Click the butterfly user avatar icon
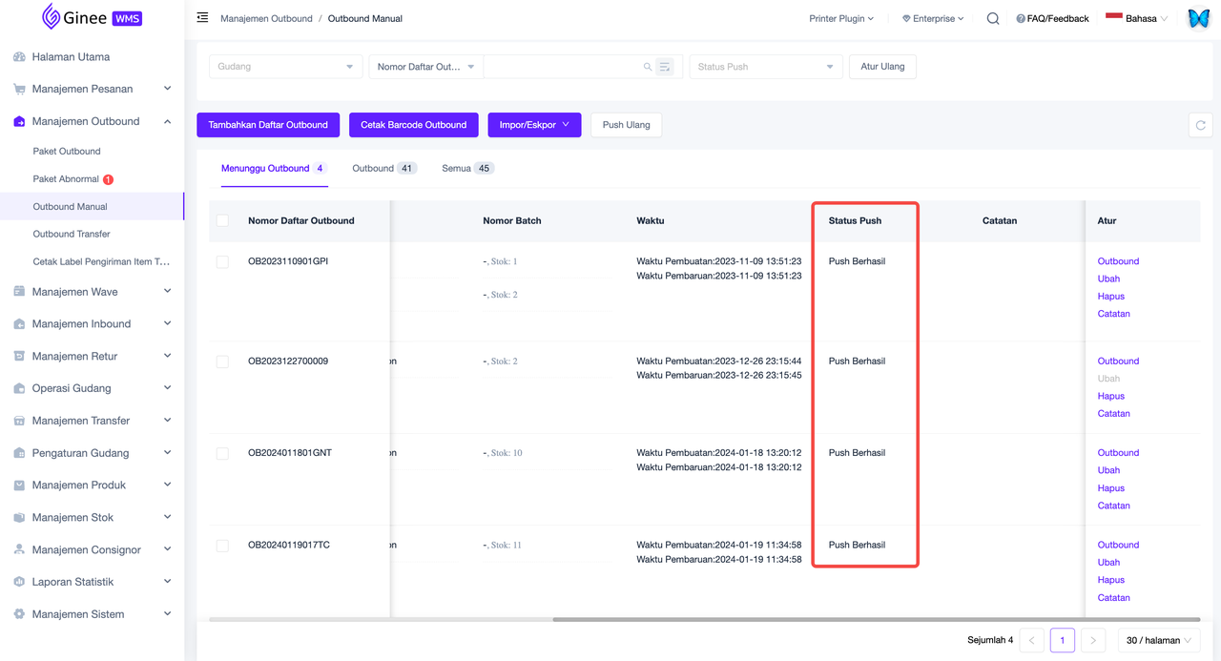Image resolution: width=1221 pixels, height=661 pixels. (1198, 18)
